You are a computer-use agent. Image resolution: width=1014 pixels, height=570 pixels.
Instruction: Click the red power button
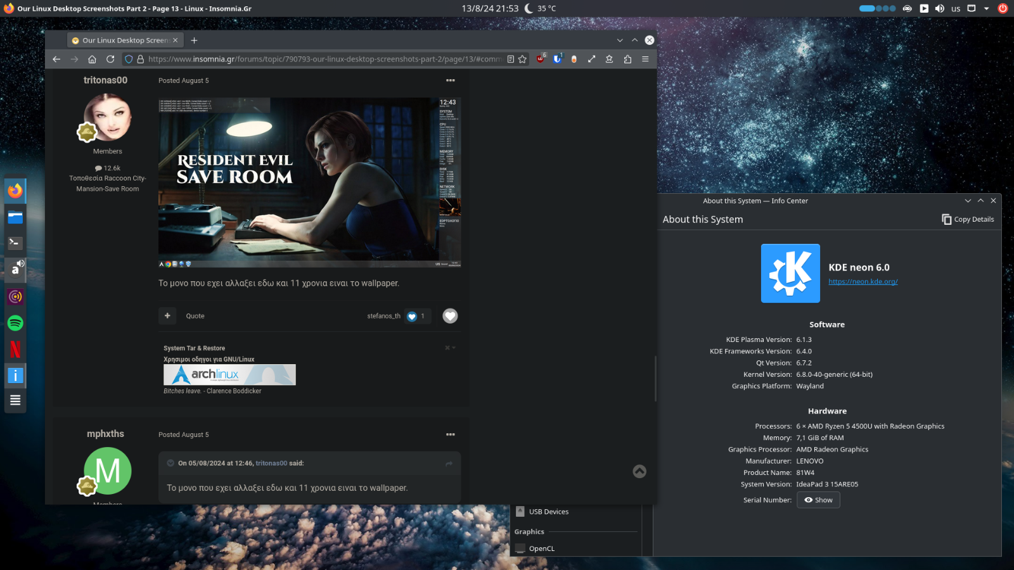pyautogui.click(x=1003, y=8)
